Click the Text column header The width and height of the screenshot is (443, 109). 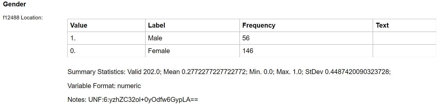382,25
